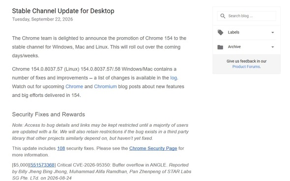Open the Product Forums link
The height and width of the screenshot is (181, 290).
coord(246,67)
